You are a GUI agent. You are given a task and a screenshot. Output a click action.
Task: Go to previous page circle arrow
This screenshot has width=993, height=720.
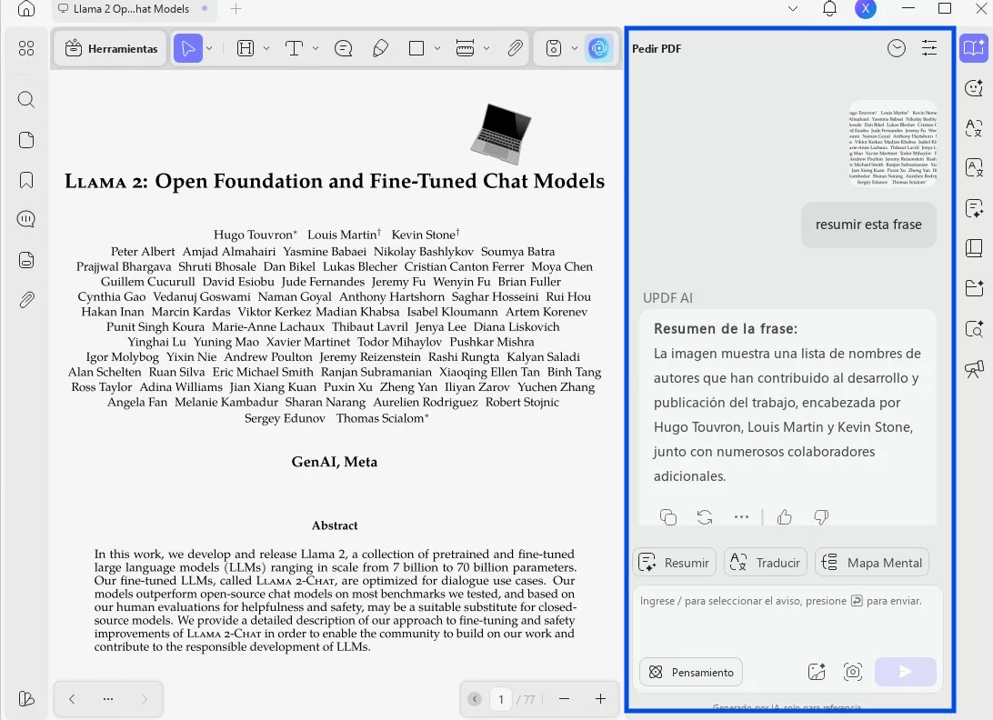tap(475, 699)
